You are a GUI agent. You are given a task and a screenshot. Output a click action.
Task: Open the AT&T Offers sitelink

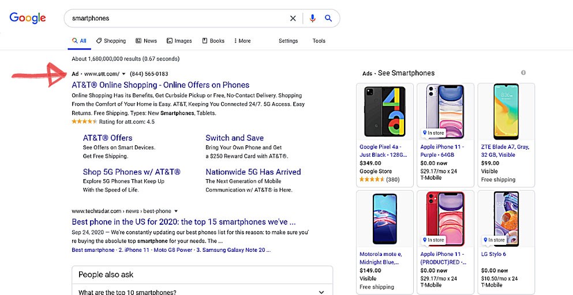tap(107, 138)
